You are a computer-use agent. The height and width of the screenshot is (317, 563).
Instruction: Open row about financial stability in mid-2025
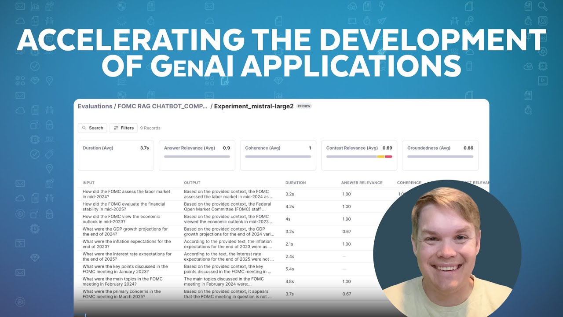click(124, 206)
